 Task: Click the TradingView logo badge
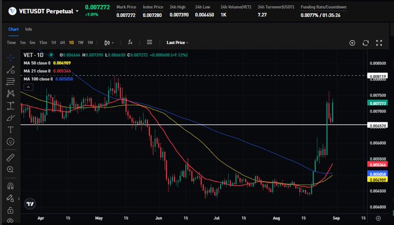click(x=30, y=204)
